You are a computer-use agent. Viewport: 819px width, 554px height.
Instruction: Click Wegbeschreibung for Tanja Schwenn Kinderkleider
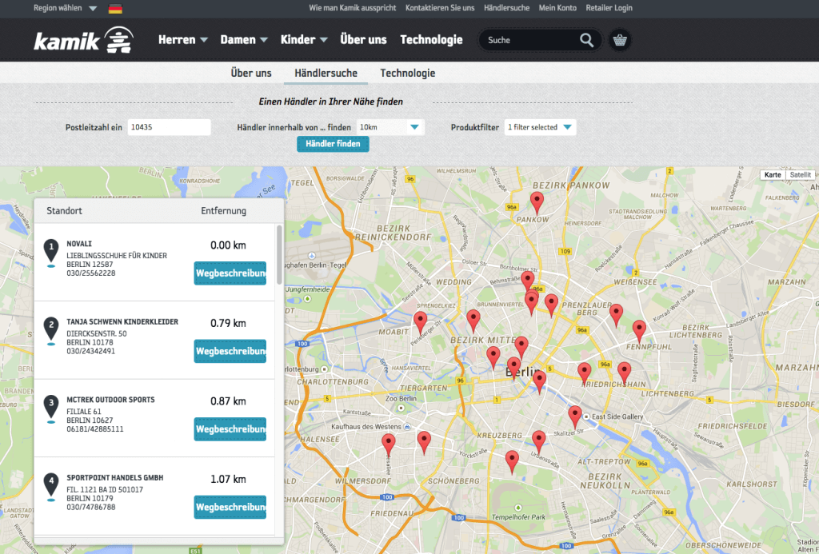(x=230, y=352)
